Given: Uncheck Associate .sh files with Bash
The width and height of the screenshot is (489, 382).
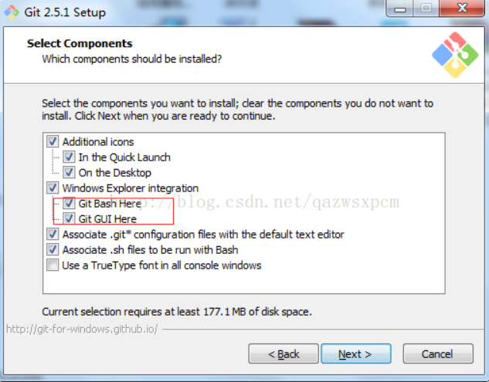Looking at the screenshot, I should click(x=53, y=250).
